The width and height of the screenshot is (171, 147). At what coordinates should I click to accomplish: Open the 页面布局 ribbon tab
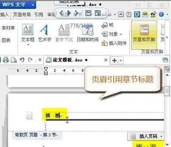point(22,14)
